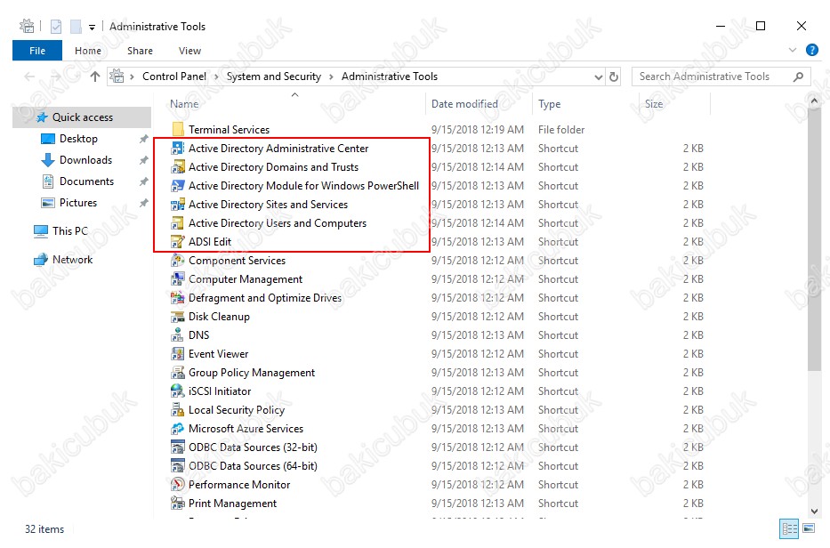Switch to large icons view button
Image resolution: width=830 pixels, height=548 pixels.
[809, 528]
